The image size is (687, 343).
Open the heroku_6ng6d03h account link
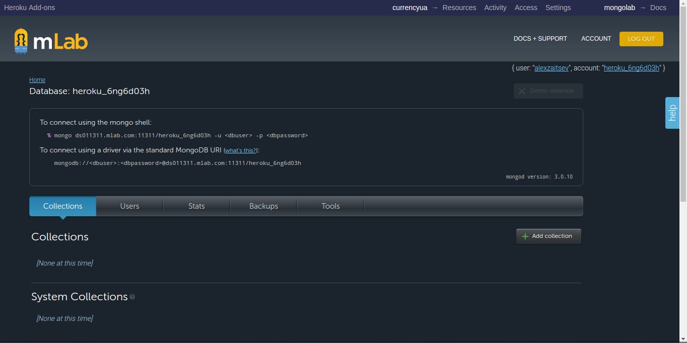click(x=632, y=68)
